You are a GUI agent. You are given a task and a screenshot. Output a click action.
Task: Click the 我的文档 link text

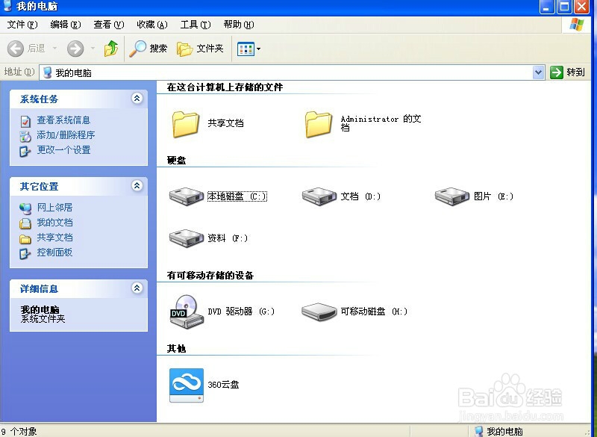[x=54, y=222]
